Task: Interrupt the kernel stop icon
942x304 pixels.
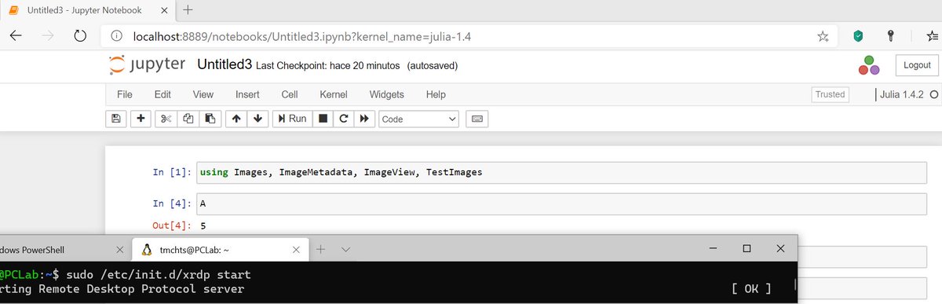Action: click(322, 119)
